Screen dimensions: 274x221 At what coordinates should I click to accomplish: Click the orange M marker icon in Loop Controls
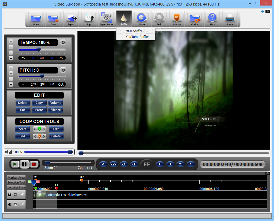point(39,136)
